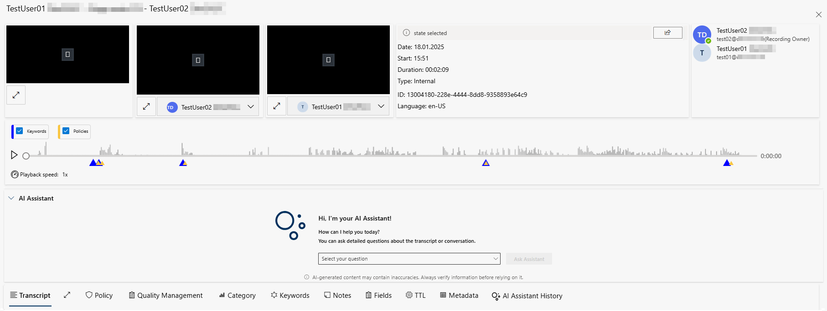Open the Policy tab
This screenshot has width=827, height=311.
click(x=99, y=296)
